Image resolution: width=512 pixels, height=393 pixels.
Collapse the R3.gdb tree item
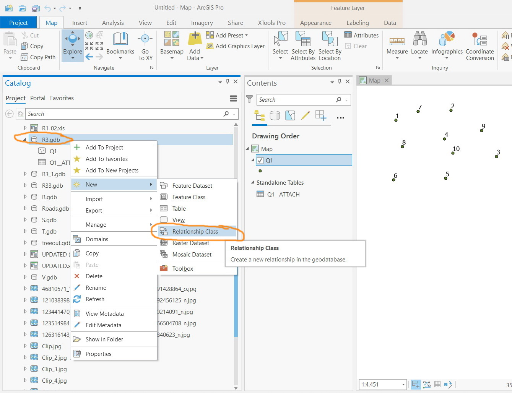(x=24, y=140)
